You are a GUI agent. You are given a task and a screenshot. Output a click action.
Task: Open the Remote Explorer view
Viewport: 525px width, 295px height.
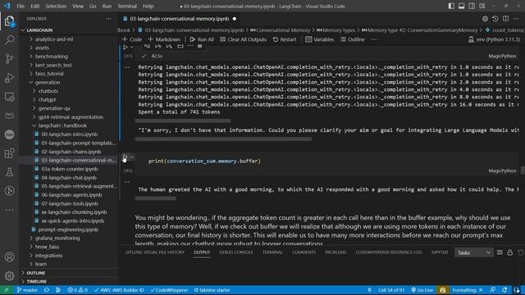pos(9,97)
